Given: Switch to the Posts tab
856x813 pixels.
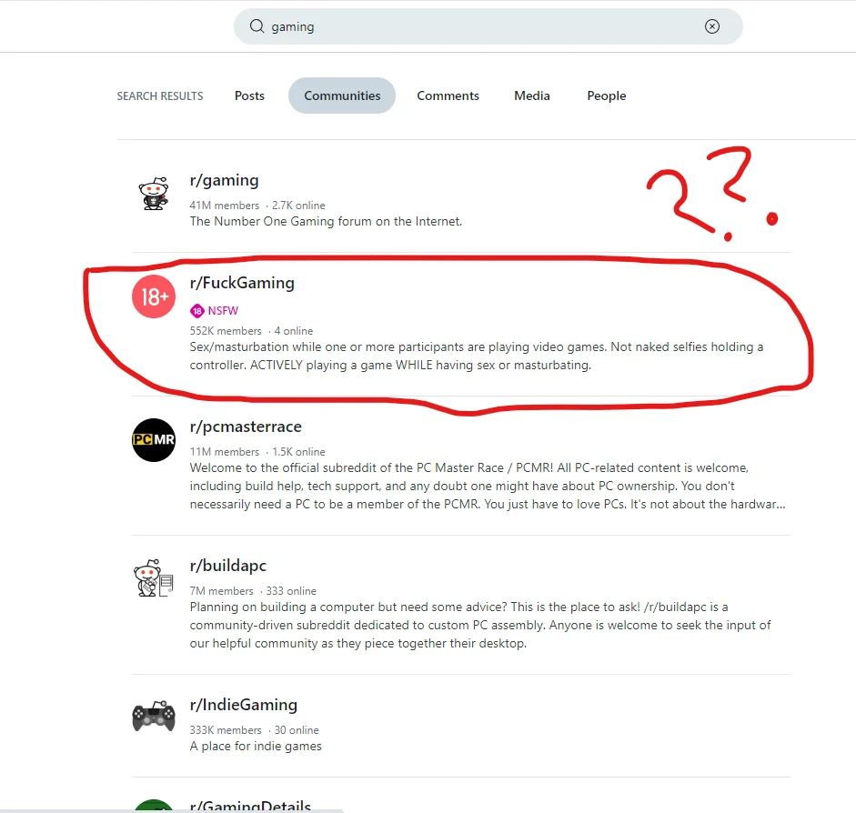Looking at the screenshot, I should click(x=249, y=95).
